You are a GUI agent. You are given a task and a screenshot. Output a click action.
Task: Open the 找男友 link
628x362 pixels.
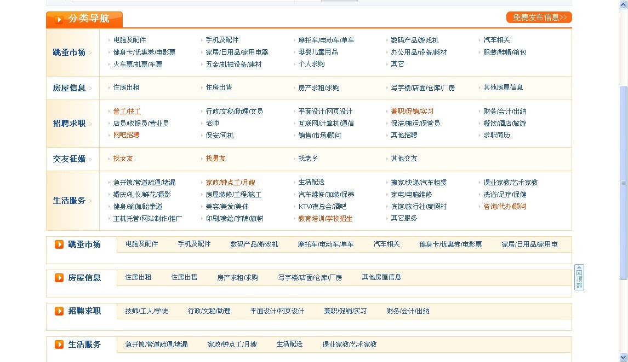click(215, 159)
